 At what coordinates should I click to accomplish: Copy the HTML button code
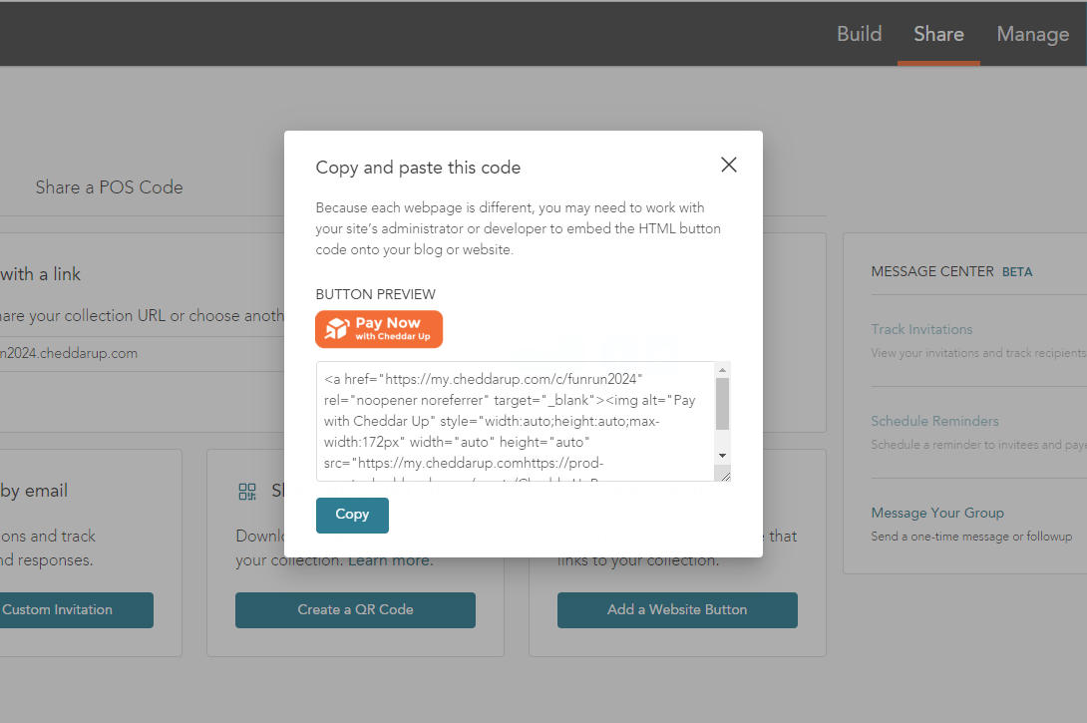352,515
